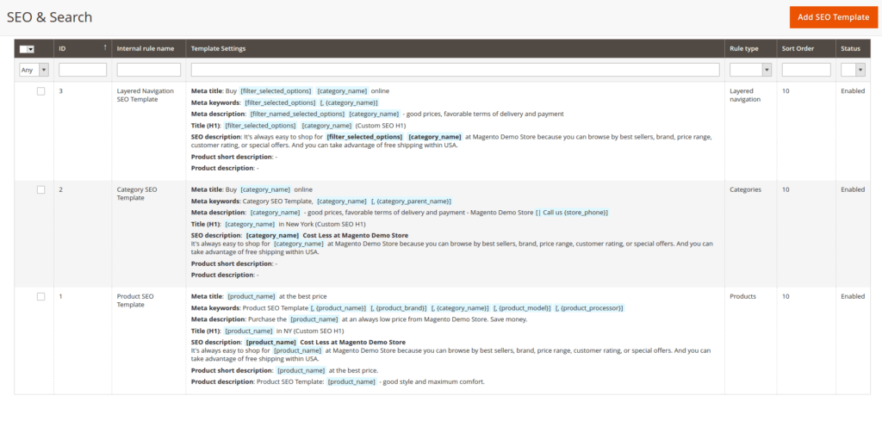
Task: Open the Rule type filter dropdown
Action: click(749, 70)
